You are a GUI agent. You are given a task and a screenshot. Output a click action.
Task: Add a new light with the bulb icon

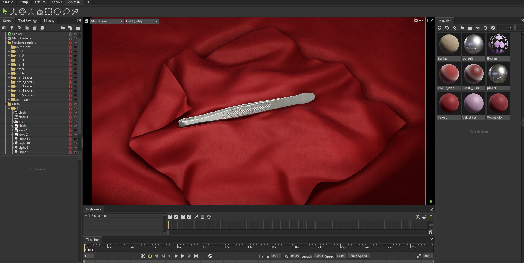[x=11, y=28]
